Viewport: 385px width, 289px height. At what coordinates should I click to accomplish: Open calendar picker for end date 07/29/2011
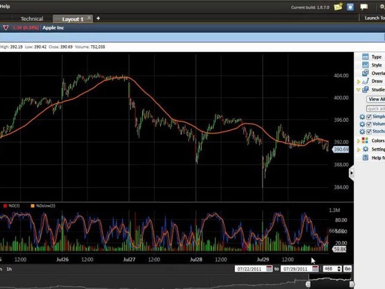315,269
